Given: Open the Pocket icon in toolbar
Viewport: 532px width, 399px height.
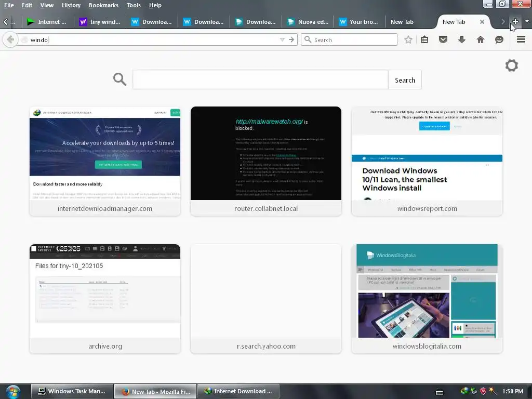Looking at the screenshot, I should 443,39.
